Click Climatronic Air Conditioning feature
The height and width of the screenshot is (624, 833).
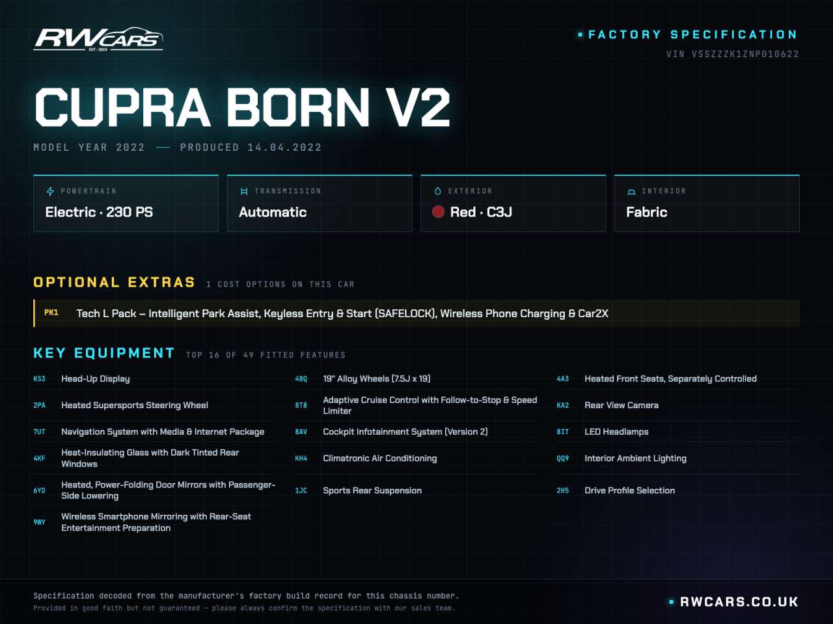[380, 458]
